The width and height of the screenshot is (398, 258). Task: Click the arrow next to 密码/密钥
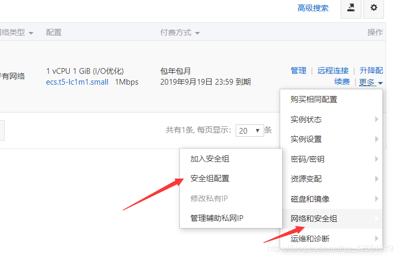377,159
